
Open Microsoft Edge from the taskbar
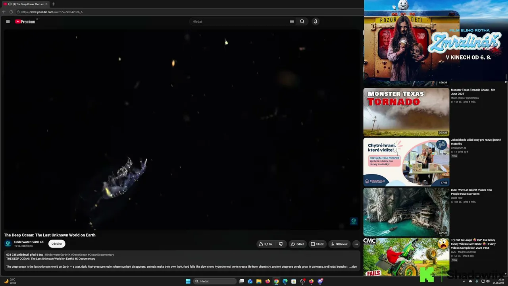point(285,281)
